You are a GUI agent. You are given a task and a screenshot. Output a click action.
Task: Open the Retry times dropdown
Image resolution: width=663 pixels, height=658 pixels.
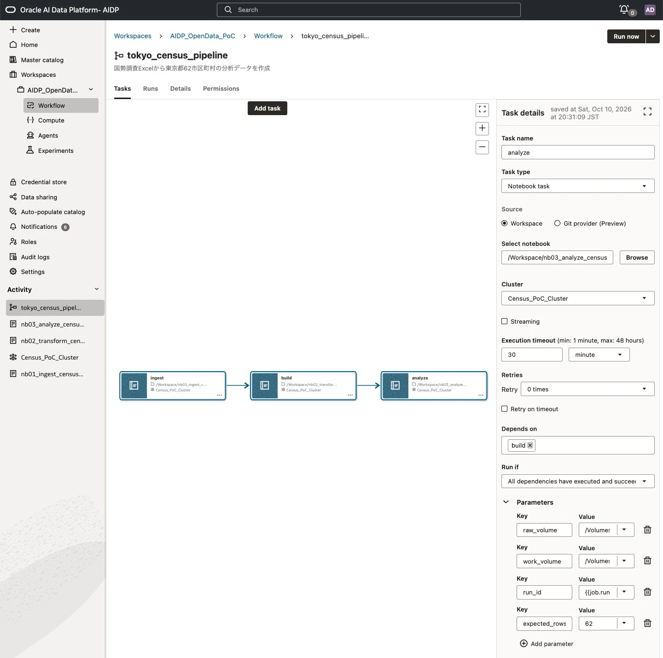(x=587, y=389)
